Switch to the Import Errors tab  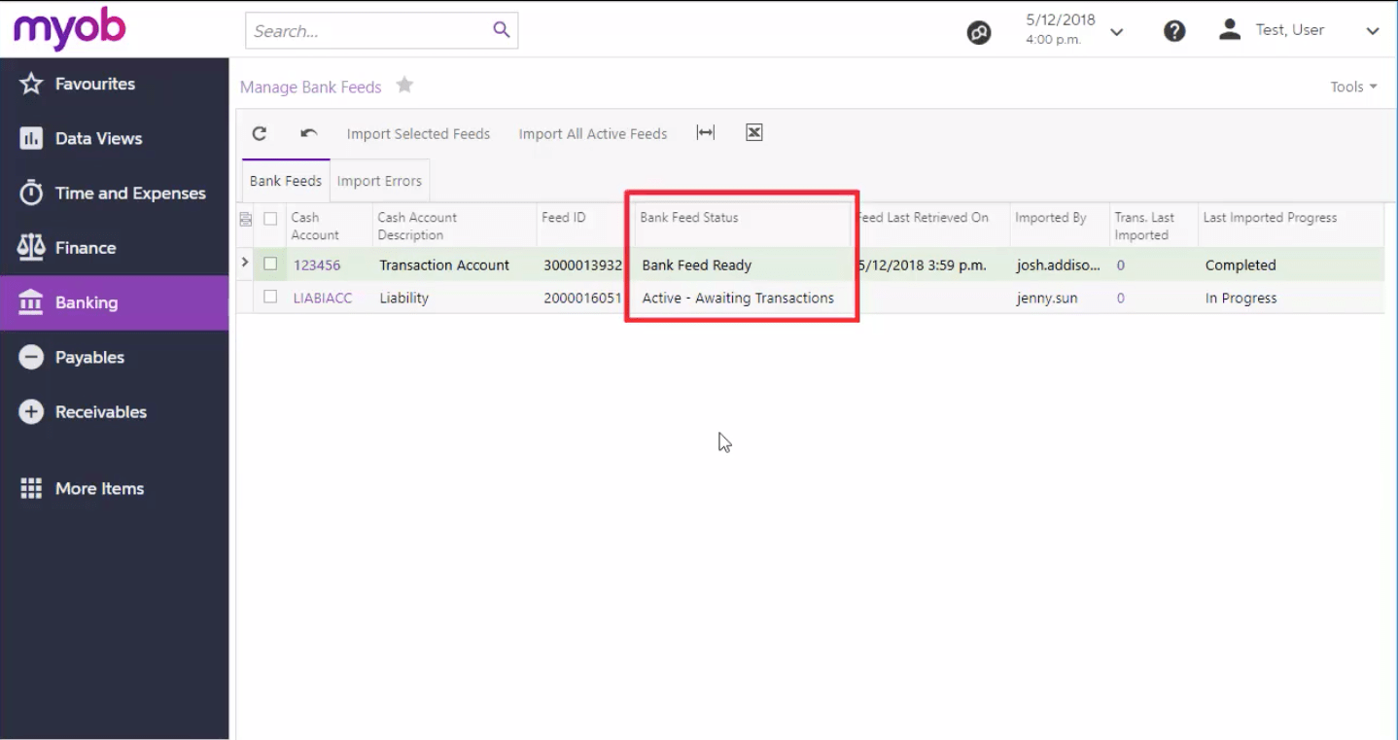click(x=379, y=180)
